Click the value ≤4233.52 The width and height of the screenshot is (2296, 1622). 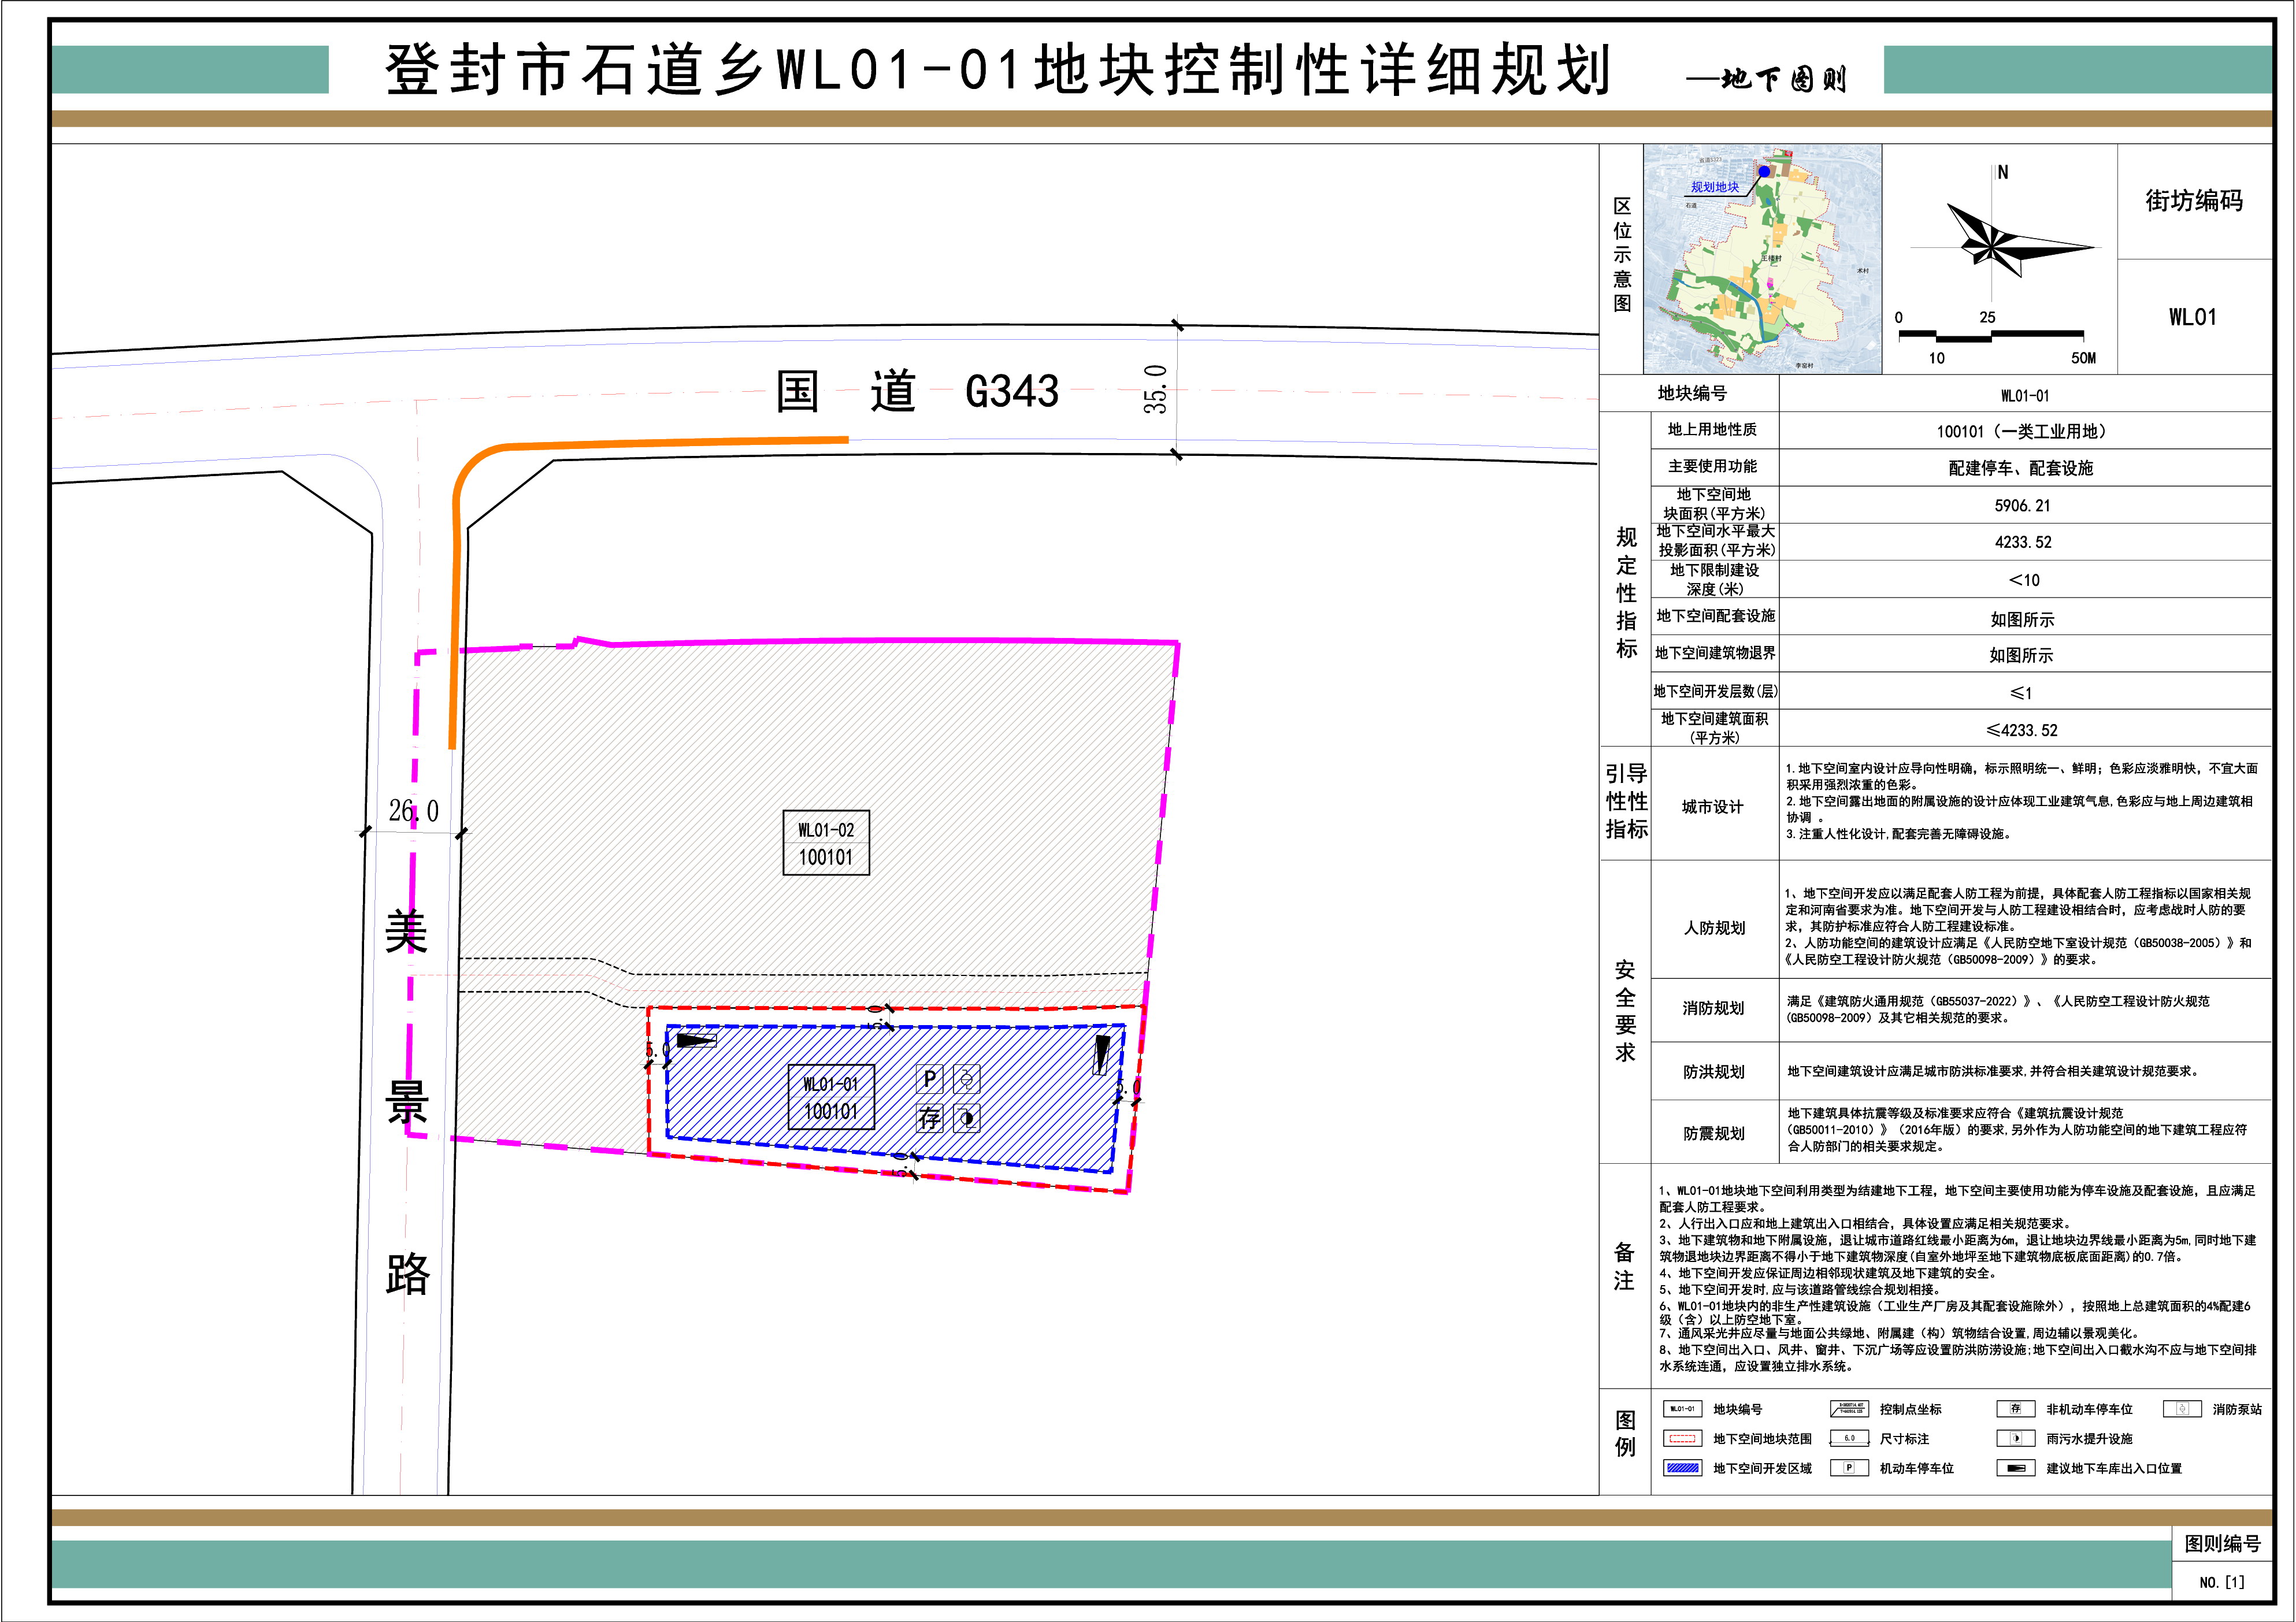coord(2022,730)
